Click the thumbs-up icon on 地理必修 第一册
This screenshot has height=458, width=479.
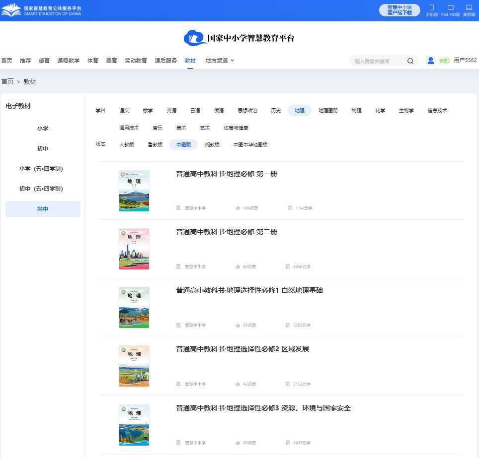point(237,208)
